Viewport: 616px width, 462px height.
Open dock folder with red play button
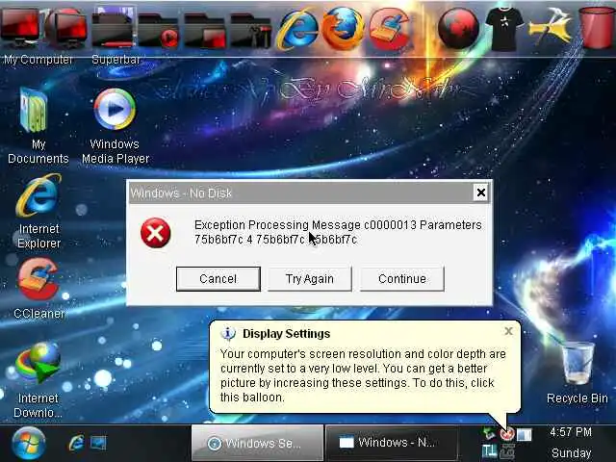[159, 31]
